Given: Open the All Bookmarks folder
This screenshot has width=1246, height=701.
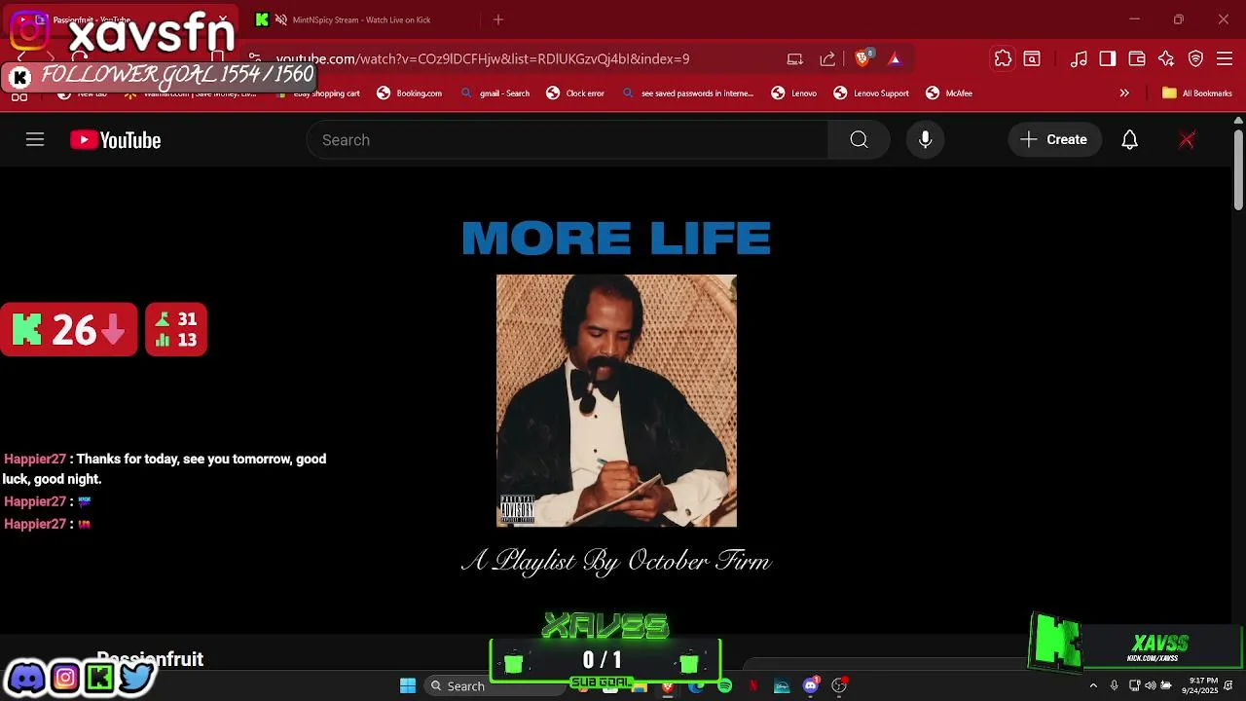Looking at the screenshot, I should (1197, 93).
